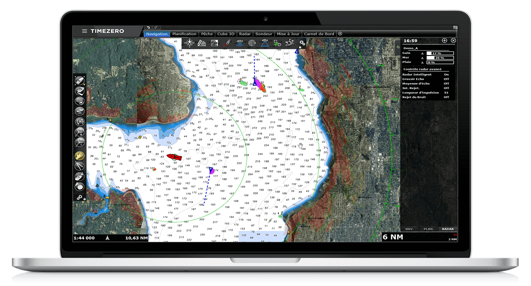Expand top ribbon gear settings
The width and height of the screenshot is (531, 286).
[302, 43]
